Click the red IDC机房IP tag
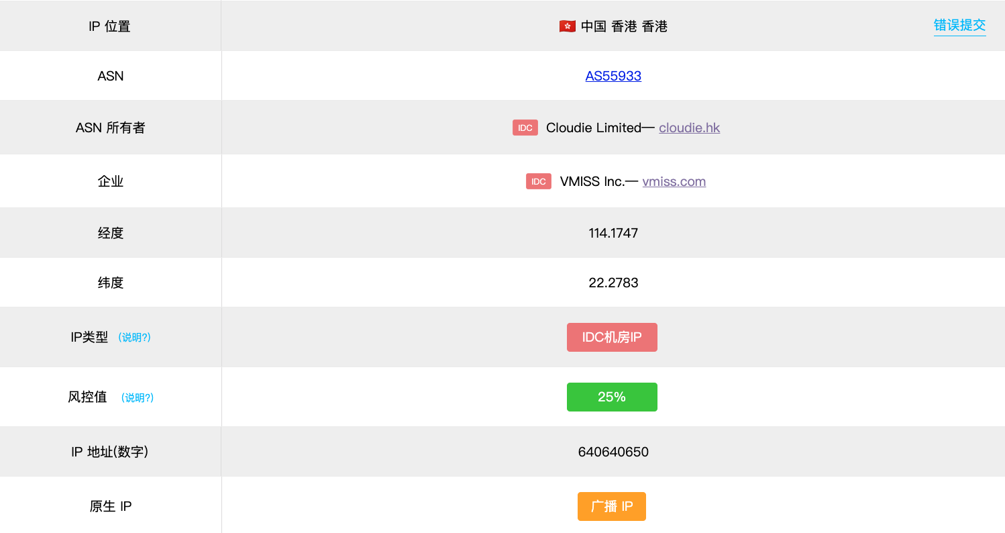 tap(612, 337)
